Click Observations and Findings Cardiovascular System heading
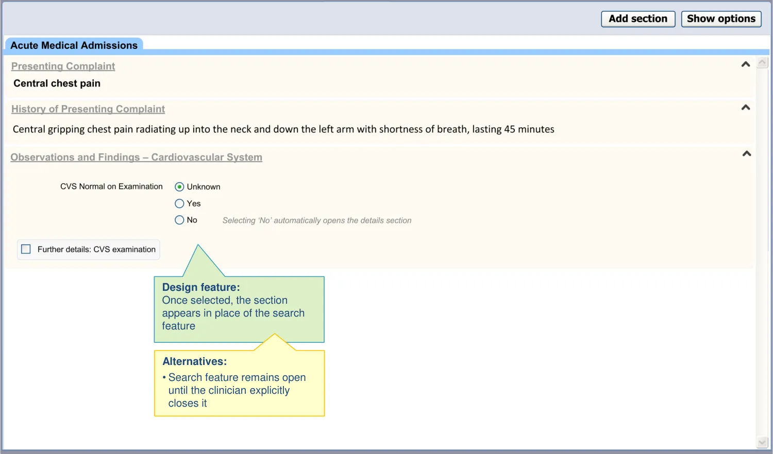The width and height of the screenshot is (773, 454). pos(136,158)
